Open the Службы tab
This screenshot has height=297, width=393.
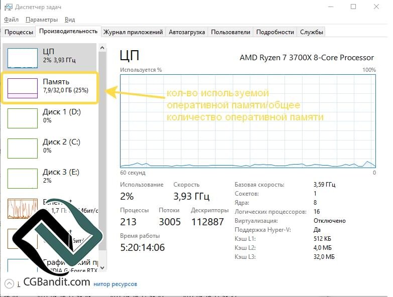[x=311, y=32]
